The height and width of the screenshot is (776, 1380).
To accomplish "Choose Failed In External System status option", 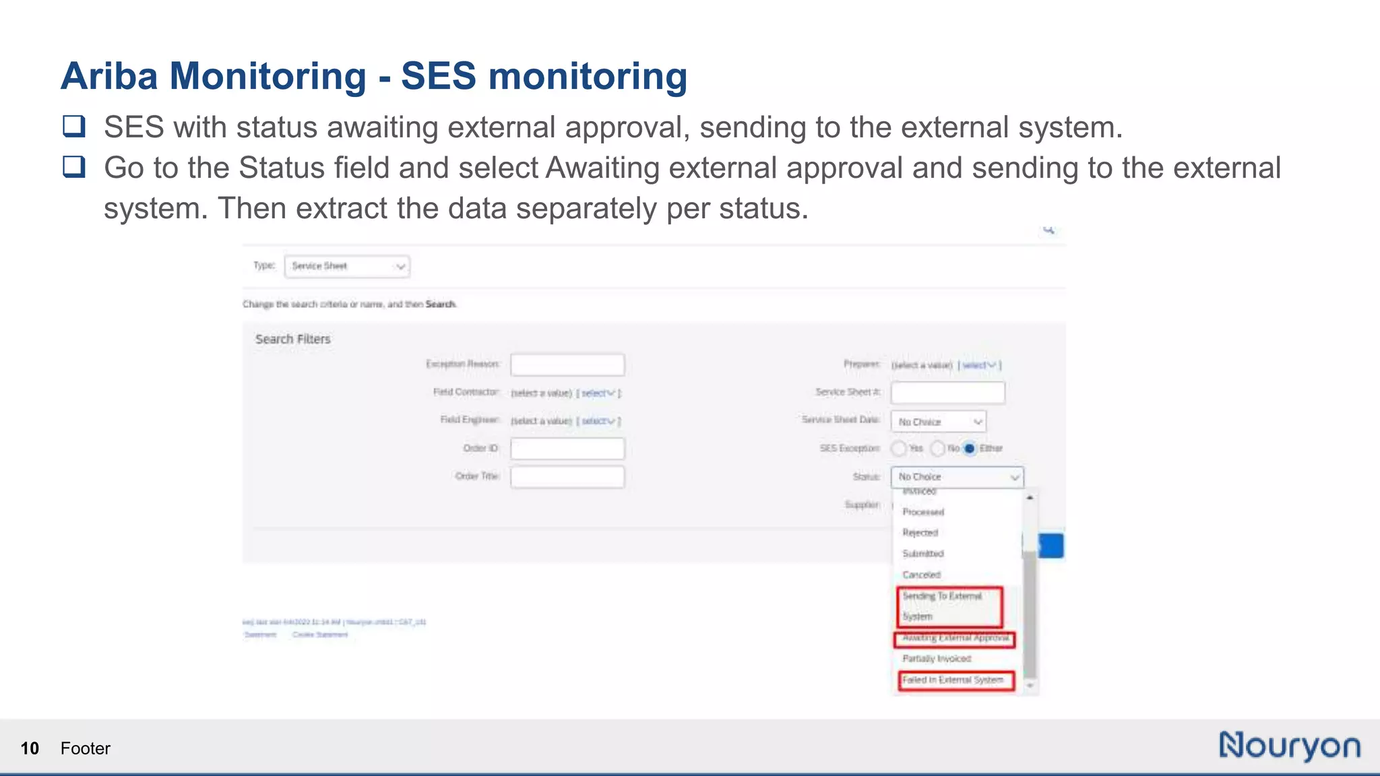I will (x=955, y=680).
